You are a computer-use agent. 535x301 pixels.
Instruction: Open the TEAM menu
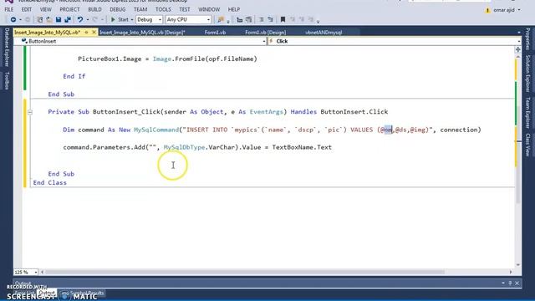[140, 9]
